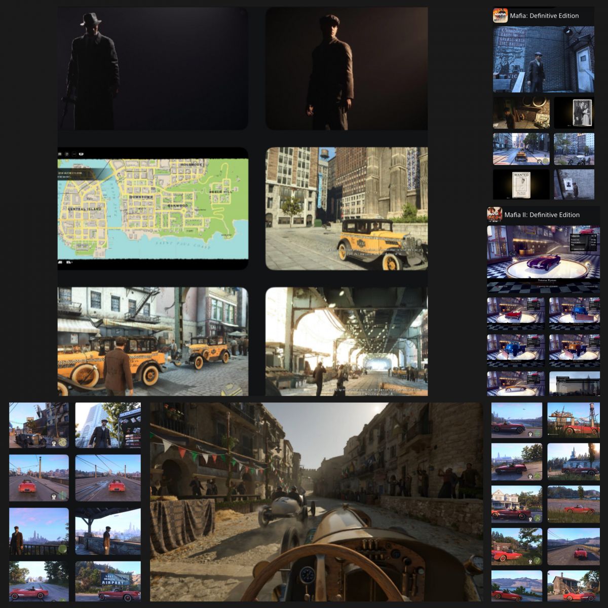Open the brick wall garage advertisement screenshot
Image resolution: width=608 pixels, height=608 pixels.
click(543, 60)
